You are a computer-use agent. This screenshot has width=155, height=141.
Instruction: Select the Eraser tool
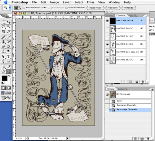click(x=3, y=46)
